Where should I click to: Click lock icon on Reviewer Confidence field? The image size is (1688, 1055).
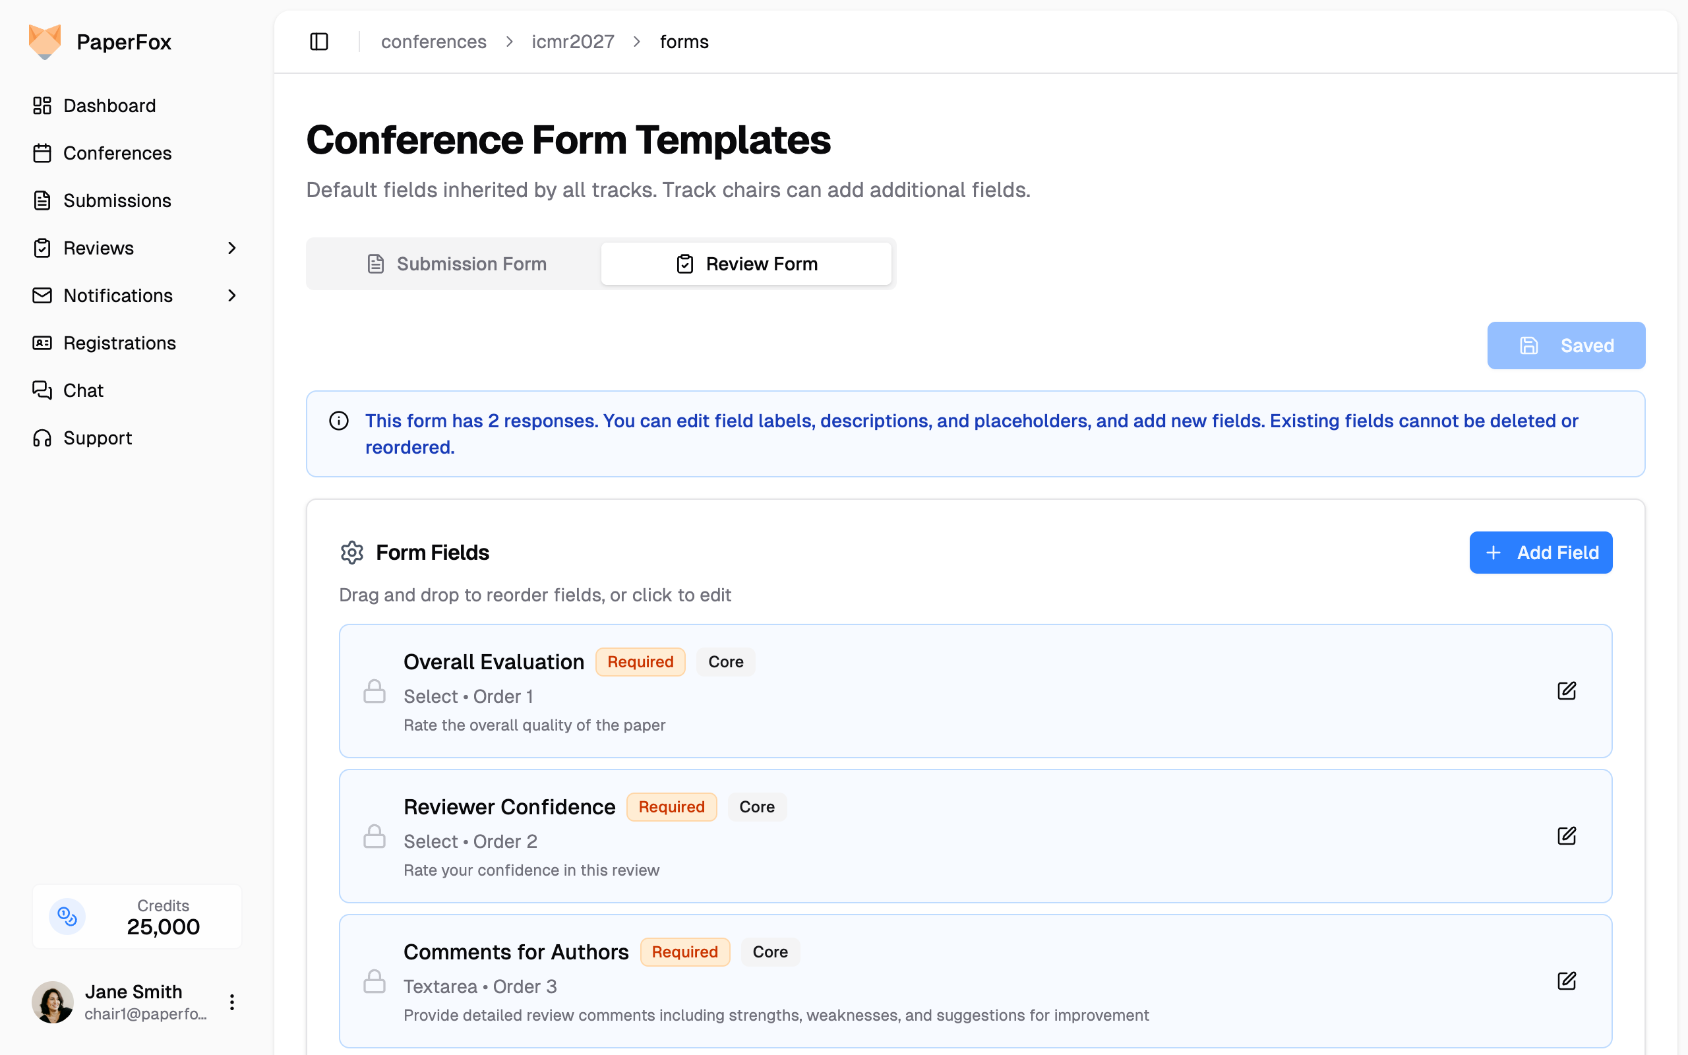[375, 837]
